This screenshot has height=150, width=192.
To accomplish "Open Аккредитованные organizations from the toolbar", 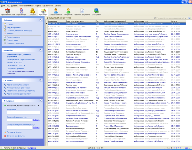I will tap(56, 12).
